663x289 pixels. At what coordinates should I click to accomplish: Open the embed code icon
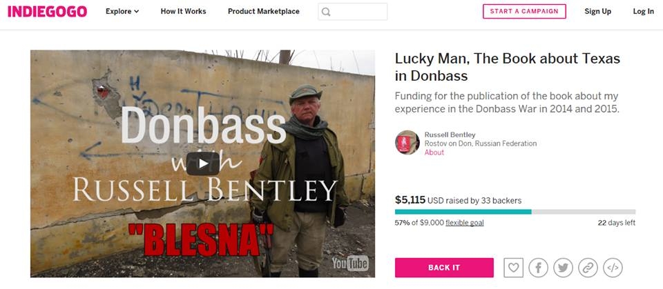(613, 268)
